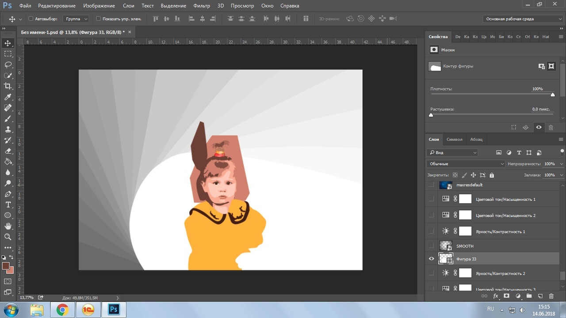Viewport: 566px width, 318px height.
Task: Select the Quick Selection tool
Action: pyautogui.click(x=8, y=76)
